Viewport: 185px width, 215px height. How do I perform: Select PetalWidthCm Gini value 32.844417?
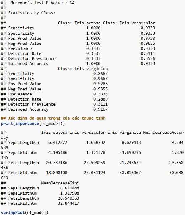[69, 203]
